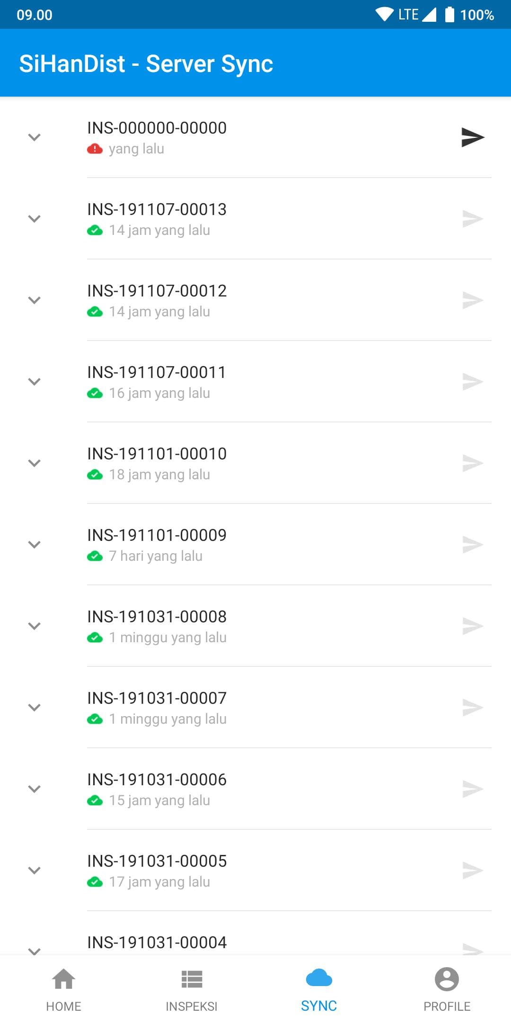Tap send arrow for INS-191101-00010
511x1023 pixels.
(473, 463)
